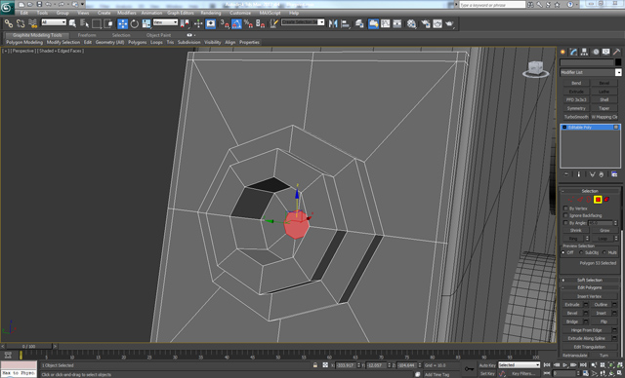625x378 pixels.
Task: Click the Bind to Space Warp tool
Action: click(x=32, y=23)
